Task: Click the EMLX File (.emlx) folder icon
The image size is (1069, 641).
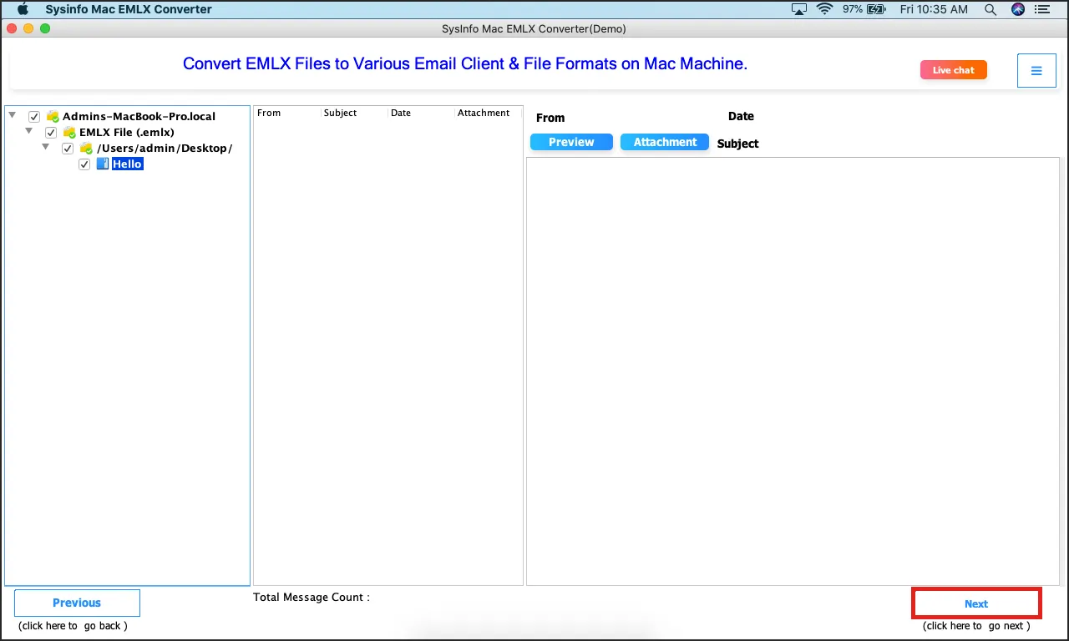Action: point(69,133)
